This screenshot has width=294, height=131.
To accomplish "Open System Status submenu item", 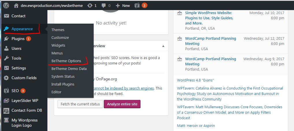I will point(63,77).
